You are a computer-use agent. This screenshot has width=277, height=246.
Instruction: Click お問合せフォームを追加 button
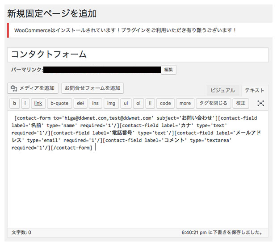click(x=92, y=88)
